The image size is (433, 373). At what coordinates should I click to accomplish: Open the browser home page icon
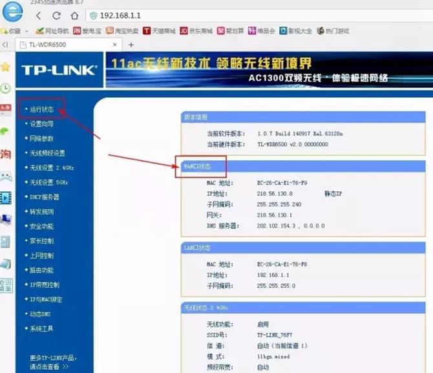pos(74,16)
